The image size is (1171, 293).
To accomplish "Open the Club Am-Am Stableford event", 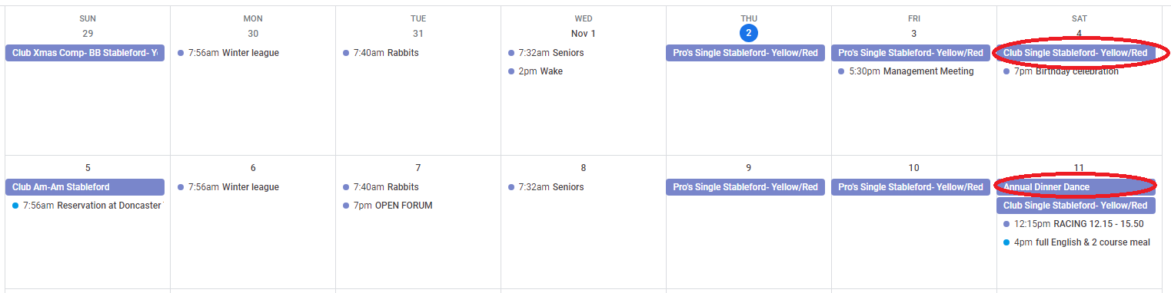I will (x=85, y=187).
